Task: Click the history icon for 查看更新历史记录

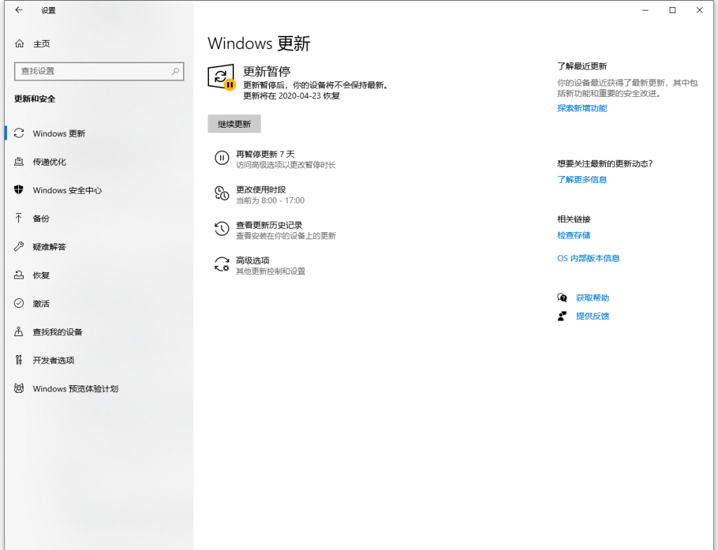Action: tap(222, 229)
